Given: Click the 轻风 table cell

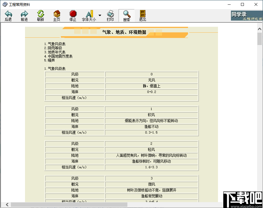Looking at the screenshot, I should [x=152, y=150].
